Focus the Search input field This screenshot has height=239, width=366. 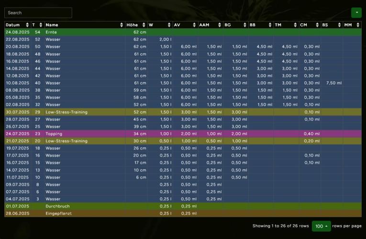point(38,13)
